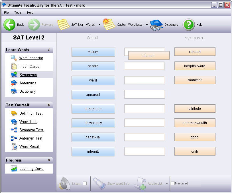
Task: Click the Custom Word Lists notepad icon
Action: click(x=109, y=24)
